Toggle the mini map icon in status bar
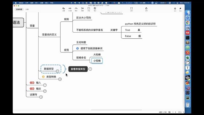This screenshot has width=204, height=115. pyautogui.click(x=169, y=112)
